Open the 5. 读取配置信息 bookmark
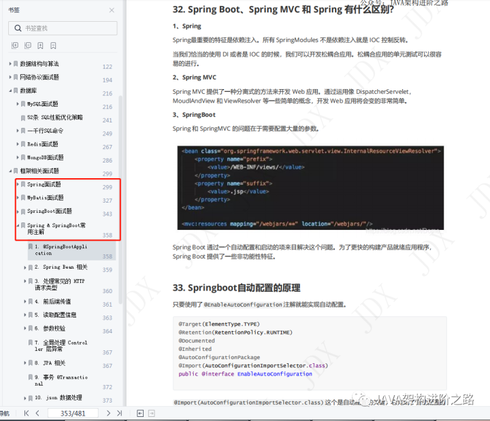 pos(55,315)
